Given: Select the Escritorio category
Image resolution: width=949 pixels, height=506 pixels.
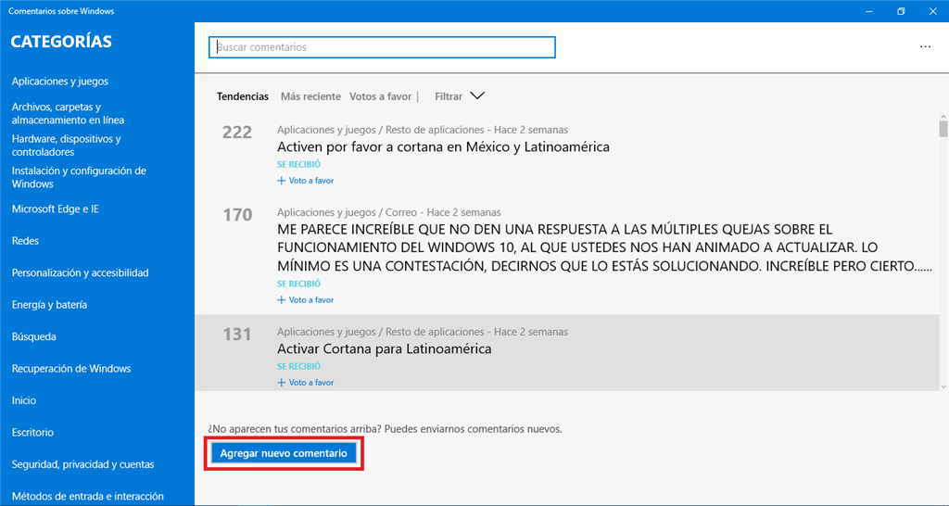Looking at the screenshot, I should pos(32,433).
